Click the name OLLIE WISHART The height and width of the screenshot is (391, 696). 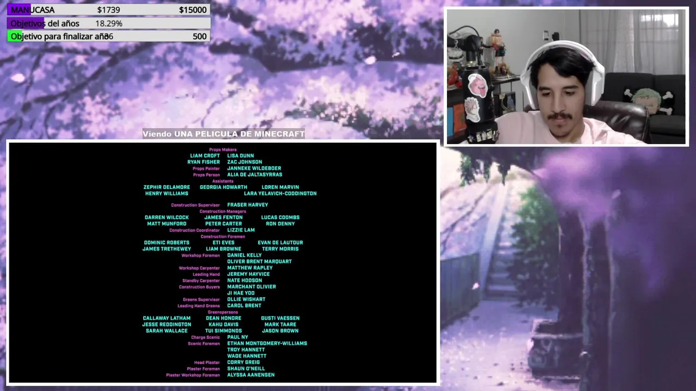point(246,299)
